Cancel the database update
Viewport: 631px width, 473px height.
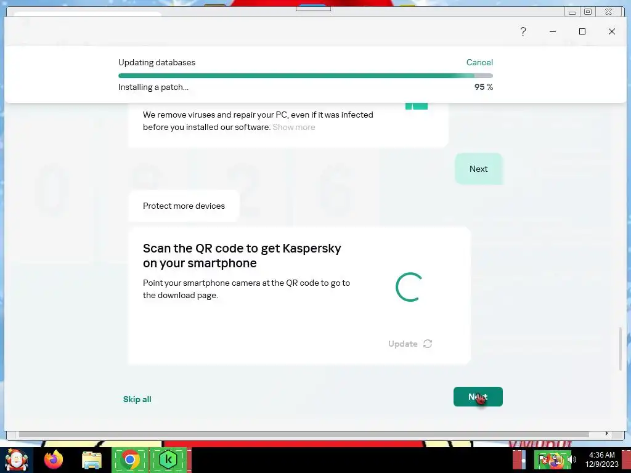[x=479, y=62]
